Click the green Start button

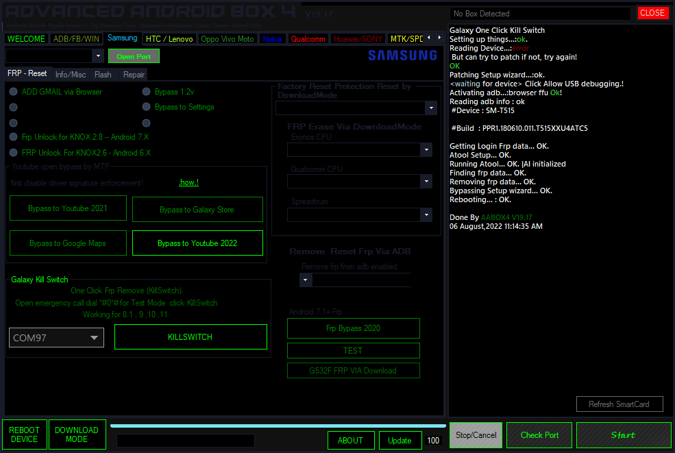click(x=623, y=435)
